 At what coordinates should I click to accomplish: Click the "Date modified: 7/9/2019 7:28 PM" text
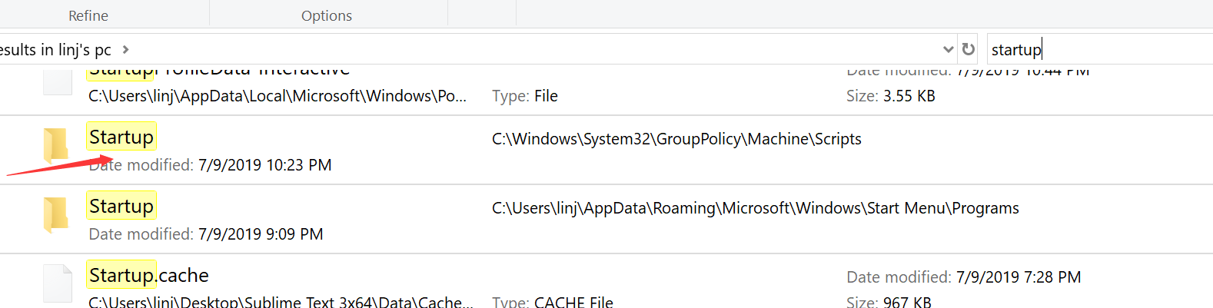[963, 277]
